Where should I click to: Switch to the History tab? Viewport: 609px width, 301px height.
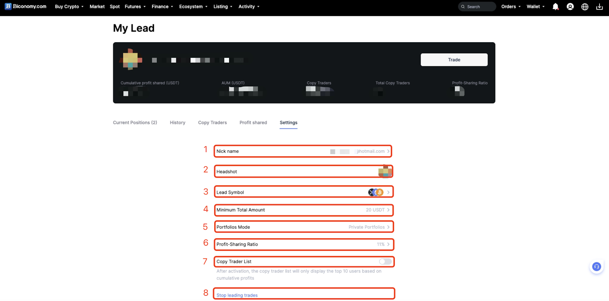click(x=177, y=123)
